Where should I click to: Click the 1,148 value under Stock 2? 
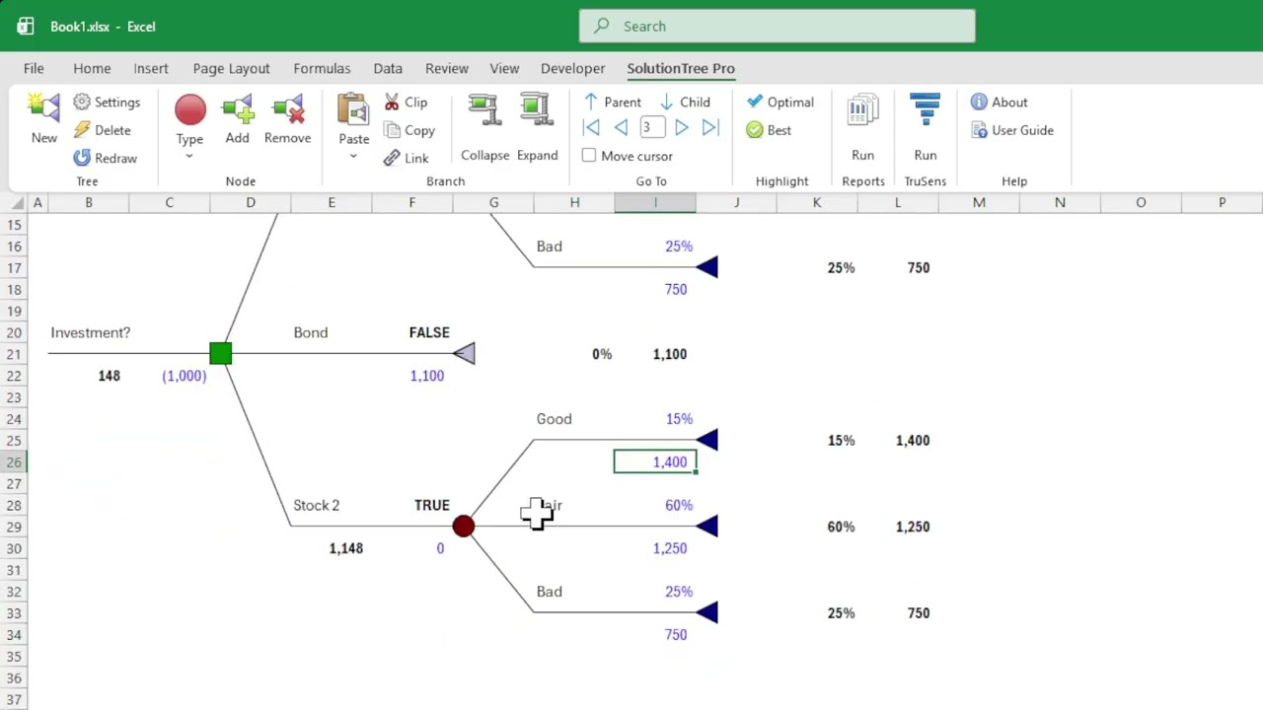[x=346, y=548]
